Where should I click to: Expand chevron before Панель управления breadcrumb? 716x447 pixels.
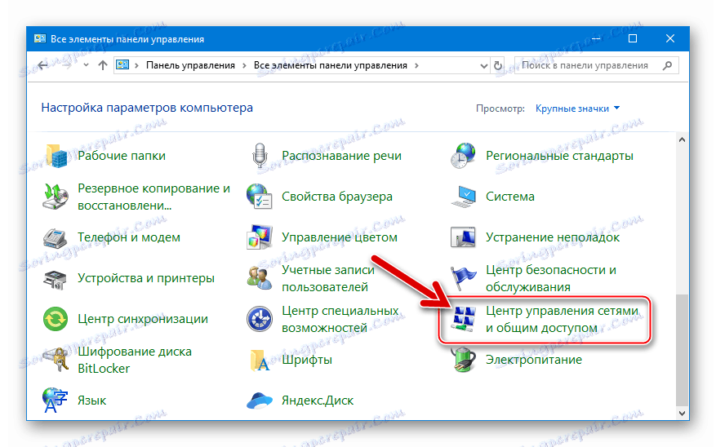(x=136, y=66)
